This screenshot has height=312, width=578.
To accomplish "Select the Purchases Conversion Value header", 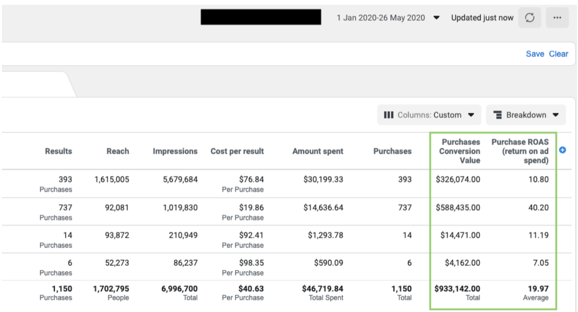I will click(x=459, y=151).
